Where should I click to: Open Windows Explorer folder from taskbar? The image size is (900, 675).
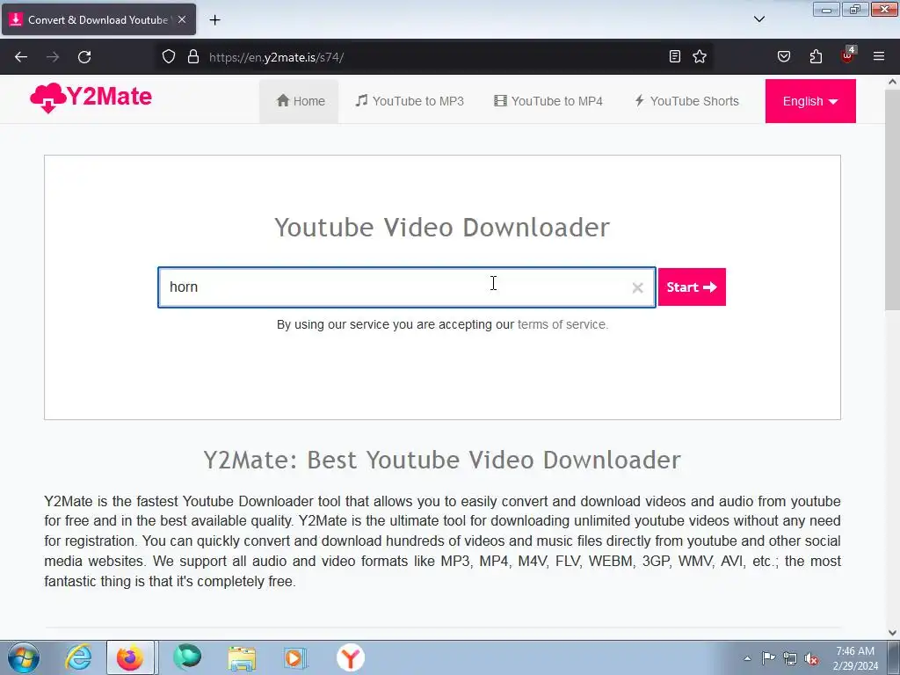pos(242,657)
